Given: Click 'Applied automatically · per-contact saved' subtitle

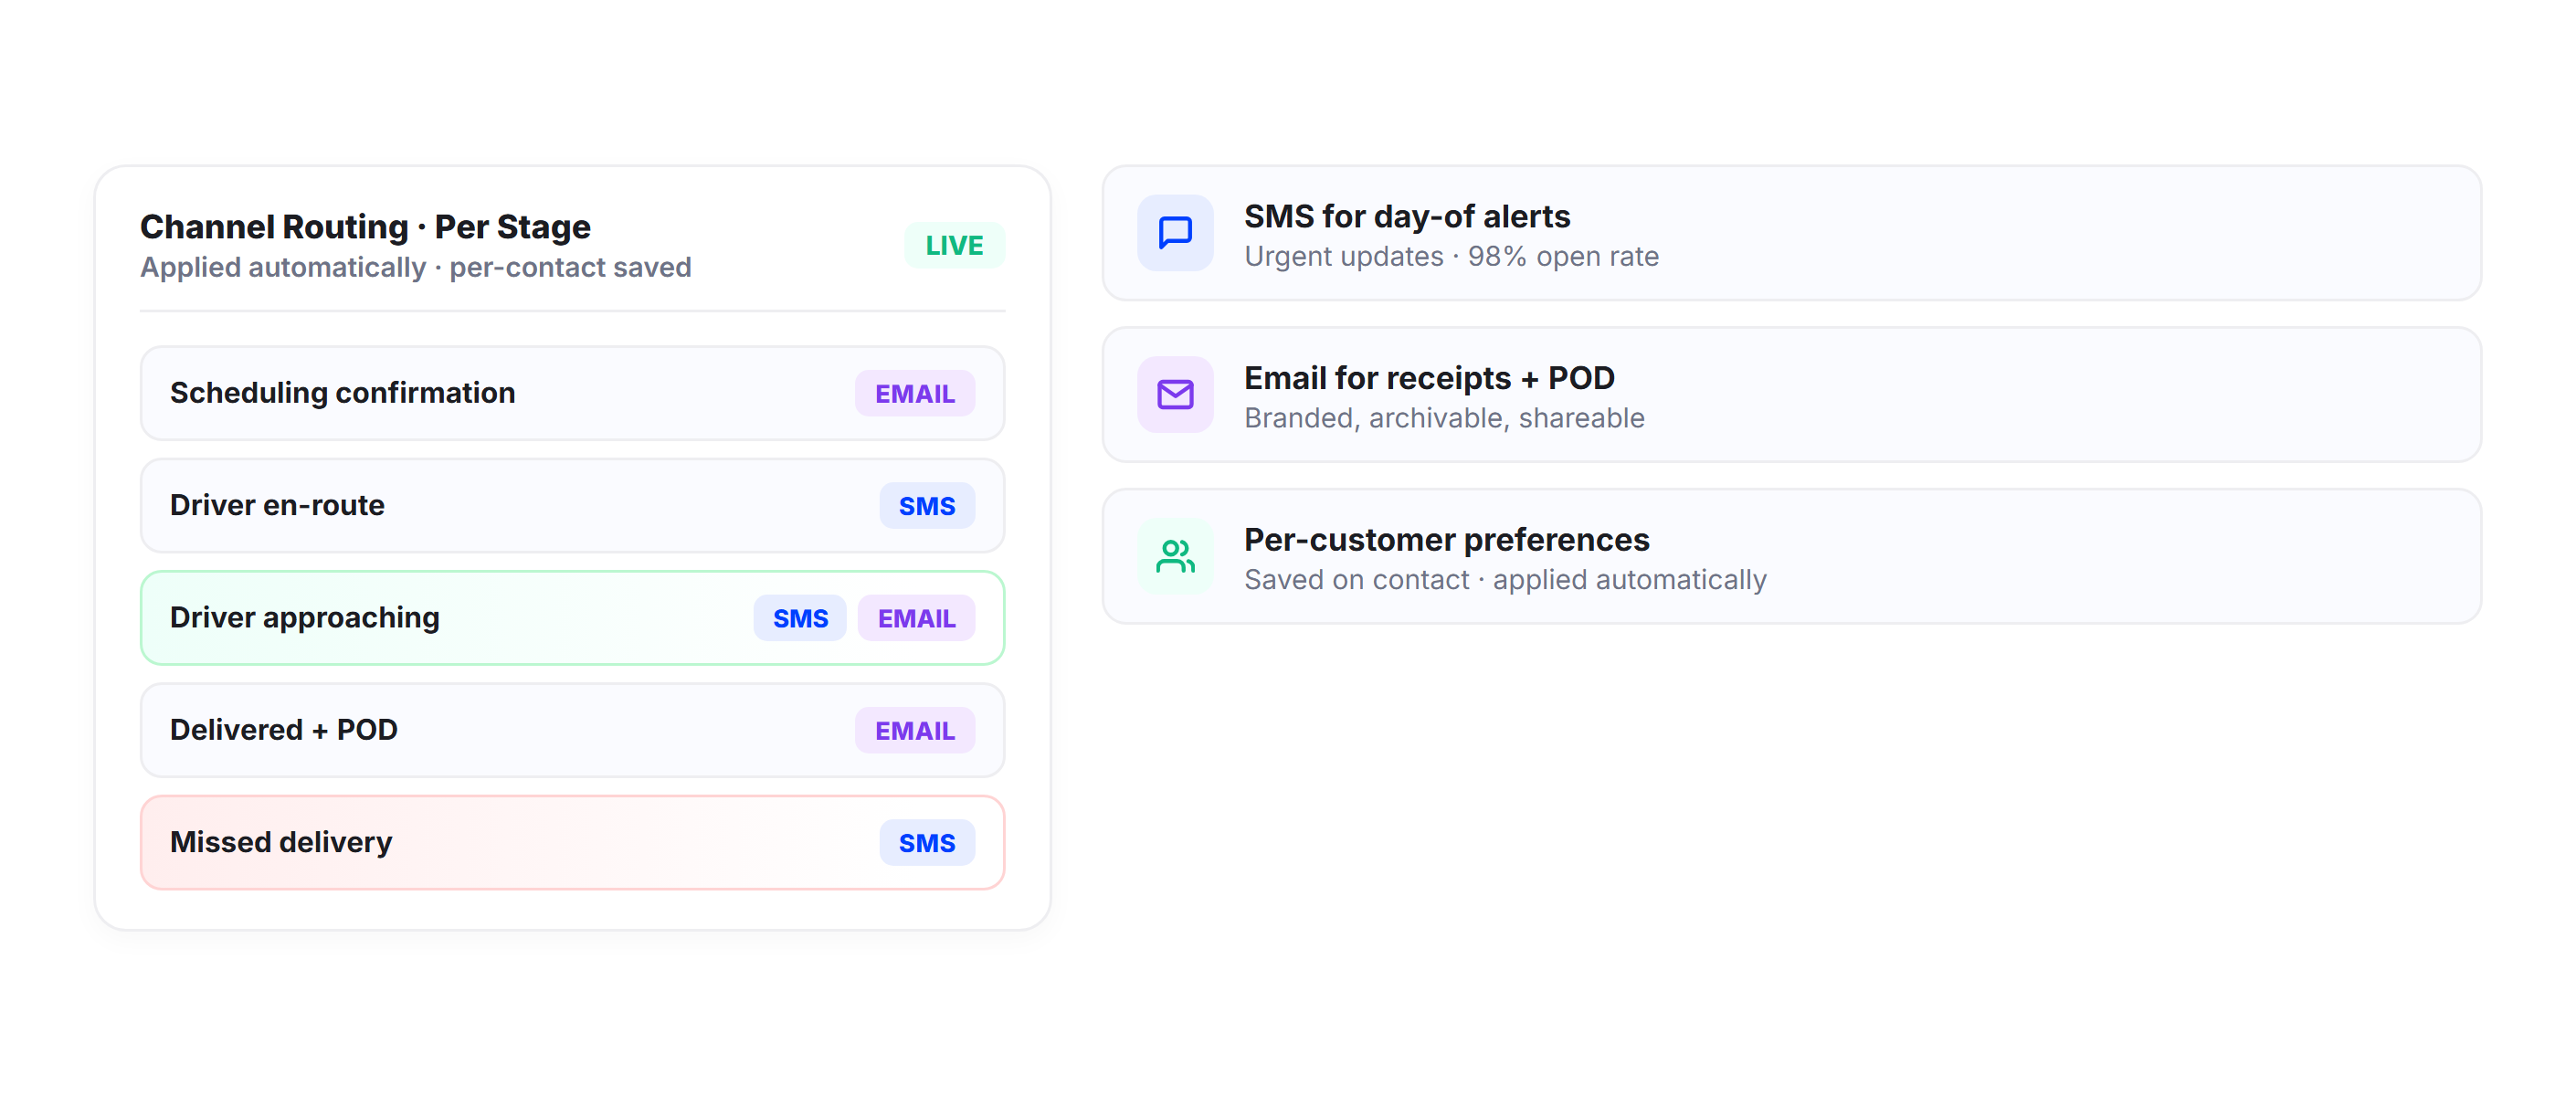Looking at the screenshot, I should [416, 268].
